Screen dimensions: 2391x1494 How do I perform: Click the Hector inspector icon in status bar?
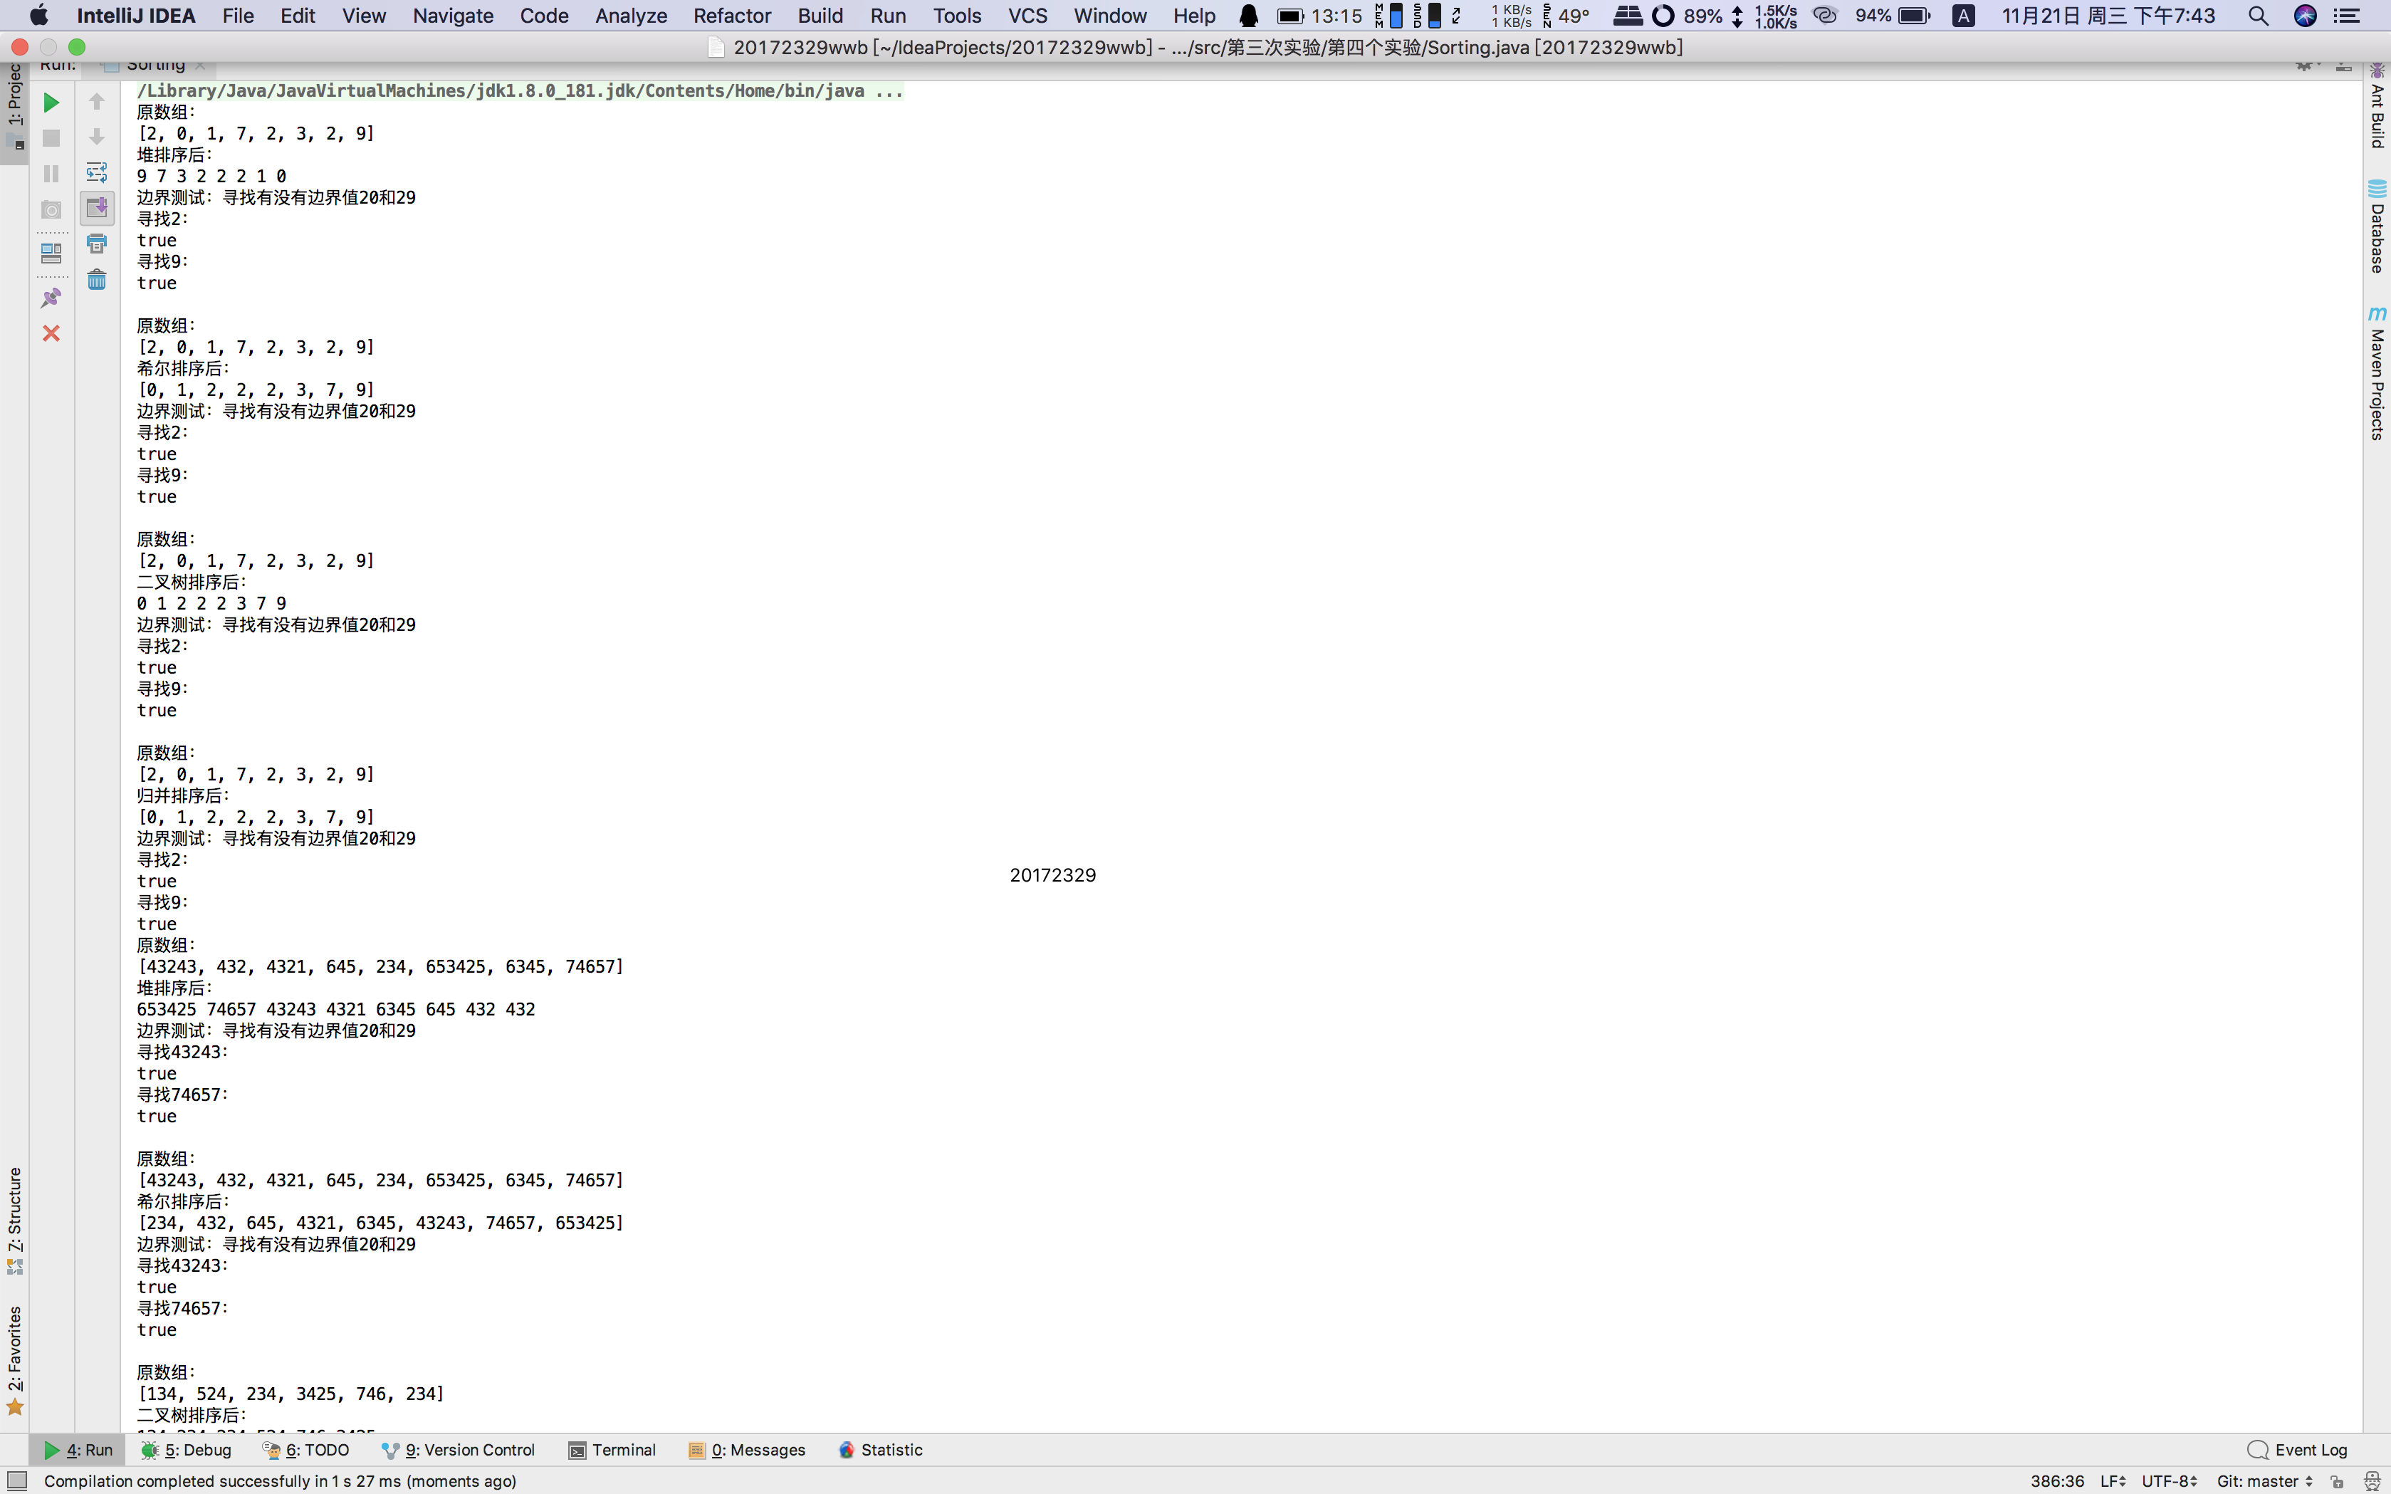[x=2371, y=1481]
